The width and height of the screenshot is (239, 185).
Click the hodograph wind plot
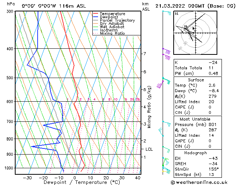click(195, 33)
